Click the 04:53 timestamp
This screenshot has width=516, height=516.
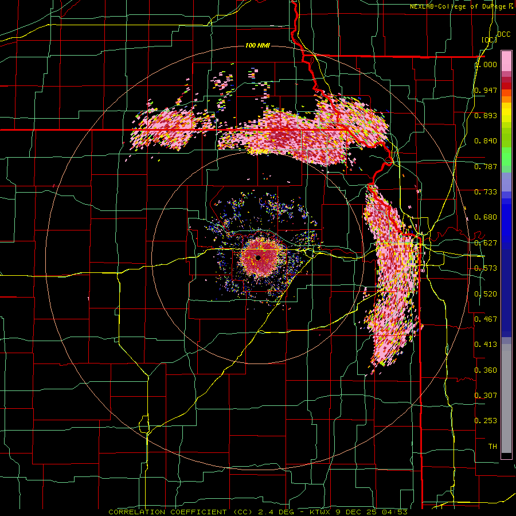click(x=395, y=512)
